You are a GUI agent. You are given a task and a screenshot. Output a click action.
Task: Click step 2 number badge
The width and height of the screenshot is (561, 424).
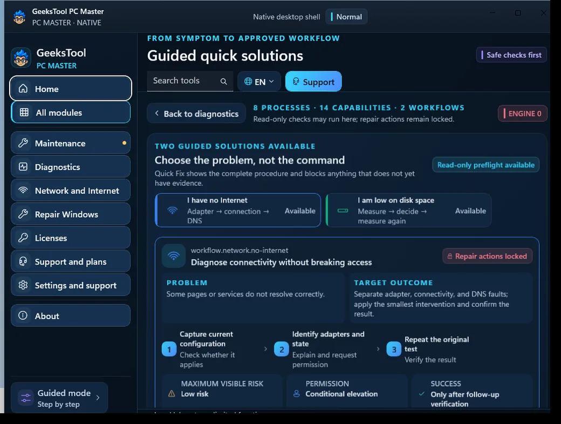point(282,349)
